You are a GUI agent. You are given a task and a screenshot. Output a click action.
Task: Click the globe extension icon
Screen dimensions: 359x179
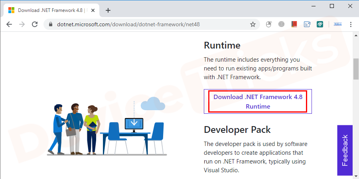(x=281, y=24)
